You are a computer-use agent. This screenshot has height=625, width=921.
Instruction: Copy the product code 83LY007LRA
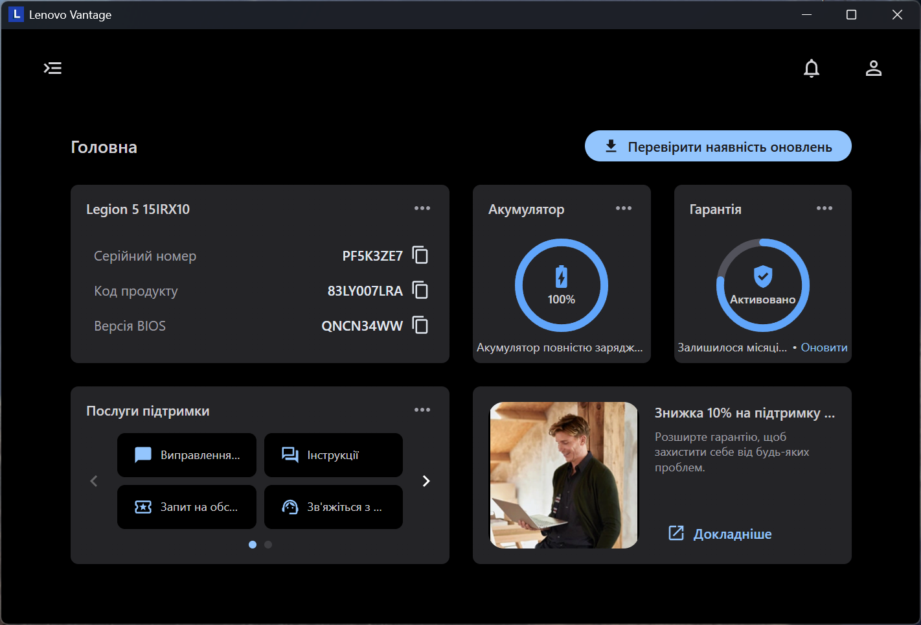click(420, 290)
